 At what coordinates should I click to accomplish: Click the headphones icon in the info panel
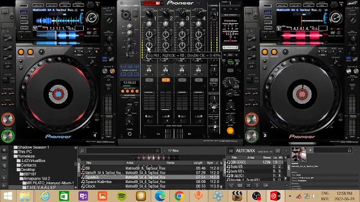coord(349,150)
